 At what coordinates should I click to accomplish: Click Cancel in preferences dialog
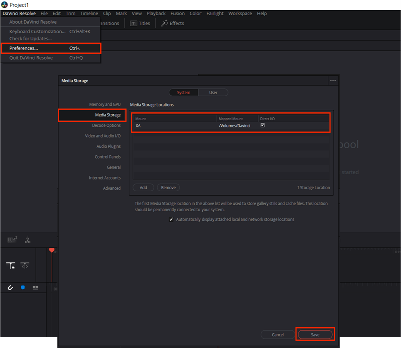[278, 335]
